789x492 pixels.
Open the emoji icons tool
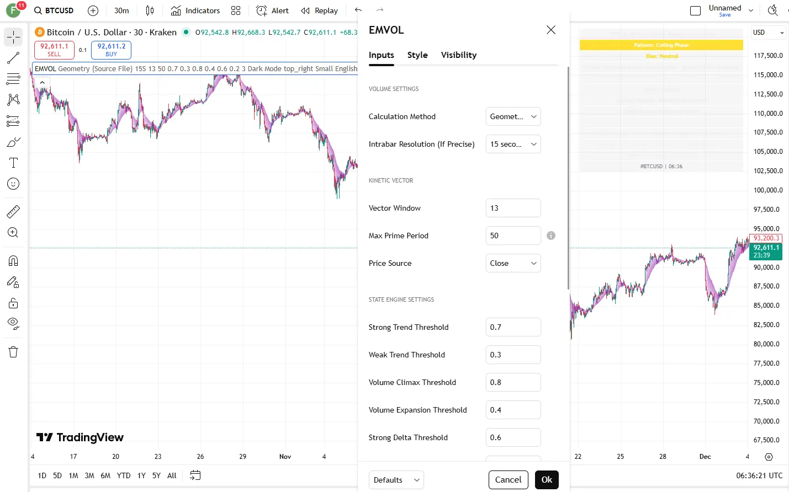[13, 184]
